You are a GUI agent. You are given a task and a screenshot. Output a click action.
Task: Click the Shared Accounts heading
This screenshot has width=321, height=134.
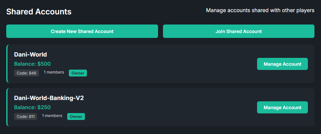[x=39, y=12]
